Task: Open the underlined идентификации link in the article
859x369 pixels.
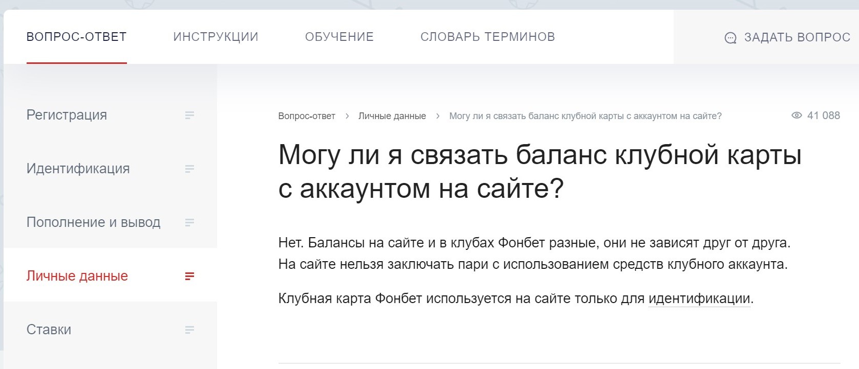Action: 699,298
